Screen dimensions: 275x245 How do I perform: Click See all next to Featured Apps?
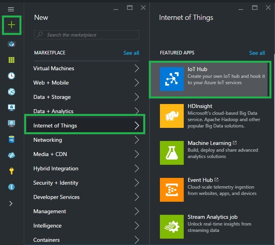tap(257, 53)
